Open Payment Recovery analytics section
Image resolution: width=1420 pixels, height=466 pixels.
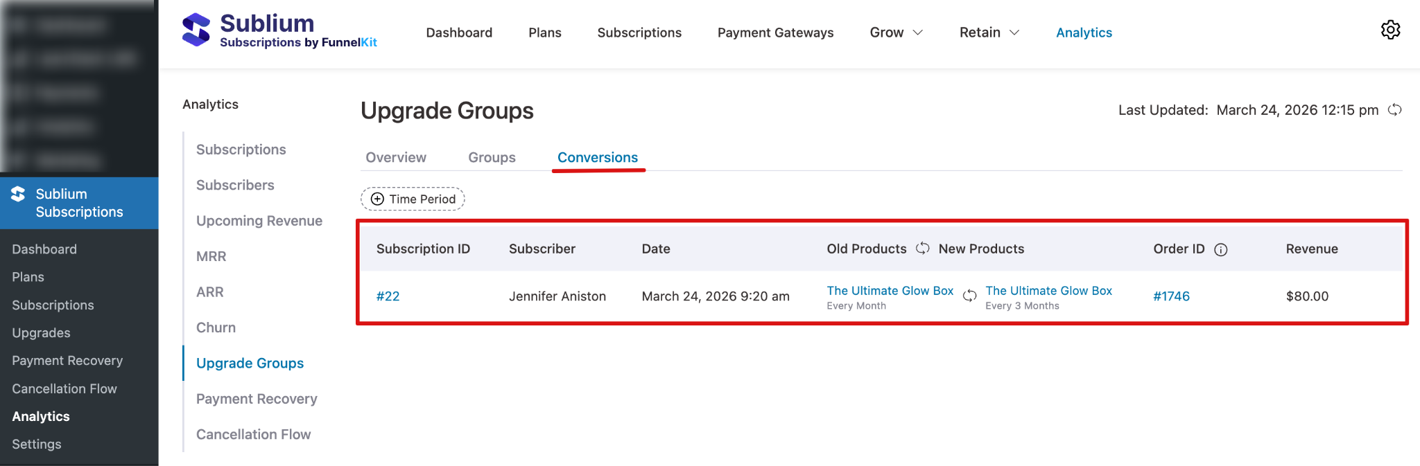pos(257,399)
